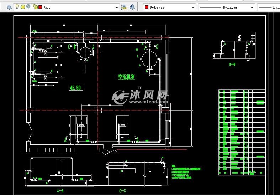Click the partially visible lineweight ByLayer box
The image size is (280, 195).
coord(269,7)
